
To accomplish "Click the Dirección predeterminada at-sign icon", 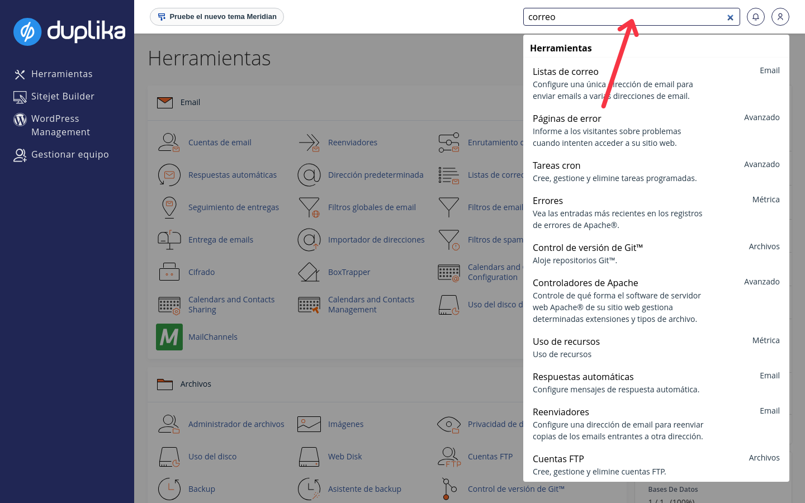I will click(309, 175).
